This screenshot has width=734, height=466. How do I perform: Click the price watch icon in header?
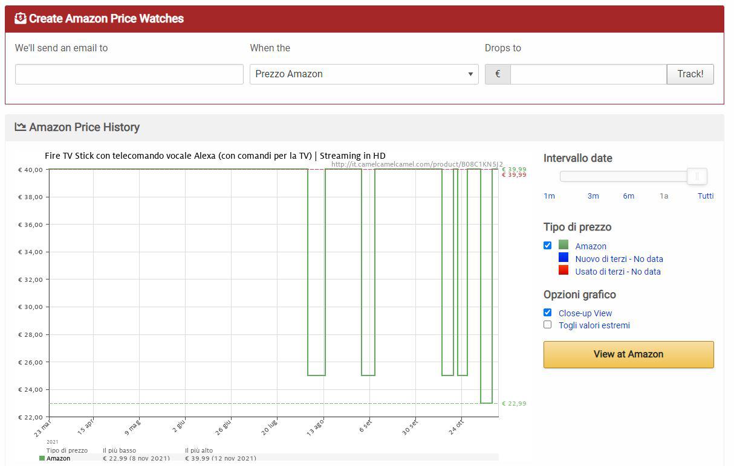pos(21,18)
